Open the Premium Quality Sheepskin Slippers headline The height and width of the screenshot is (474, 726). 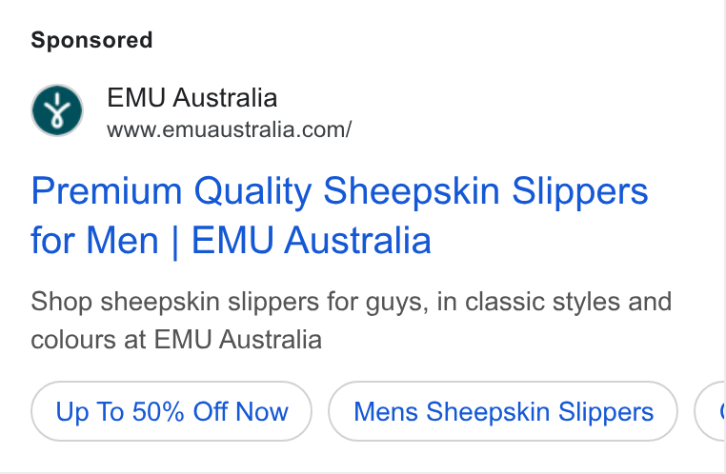[339, 191]
